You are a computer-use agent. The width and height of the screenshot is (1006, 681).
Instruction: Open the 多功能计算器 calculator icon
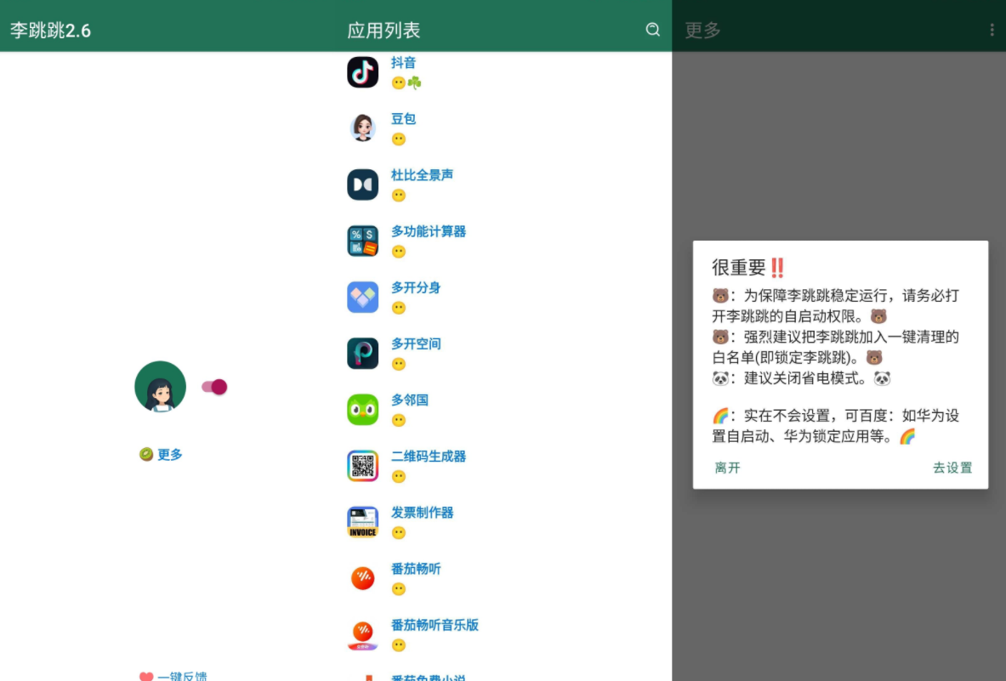coord(362,241)
